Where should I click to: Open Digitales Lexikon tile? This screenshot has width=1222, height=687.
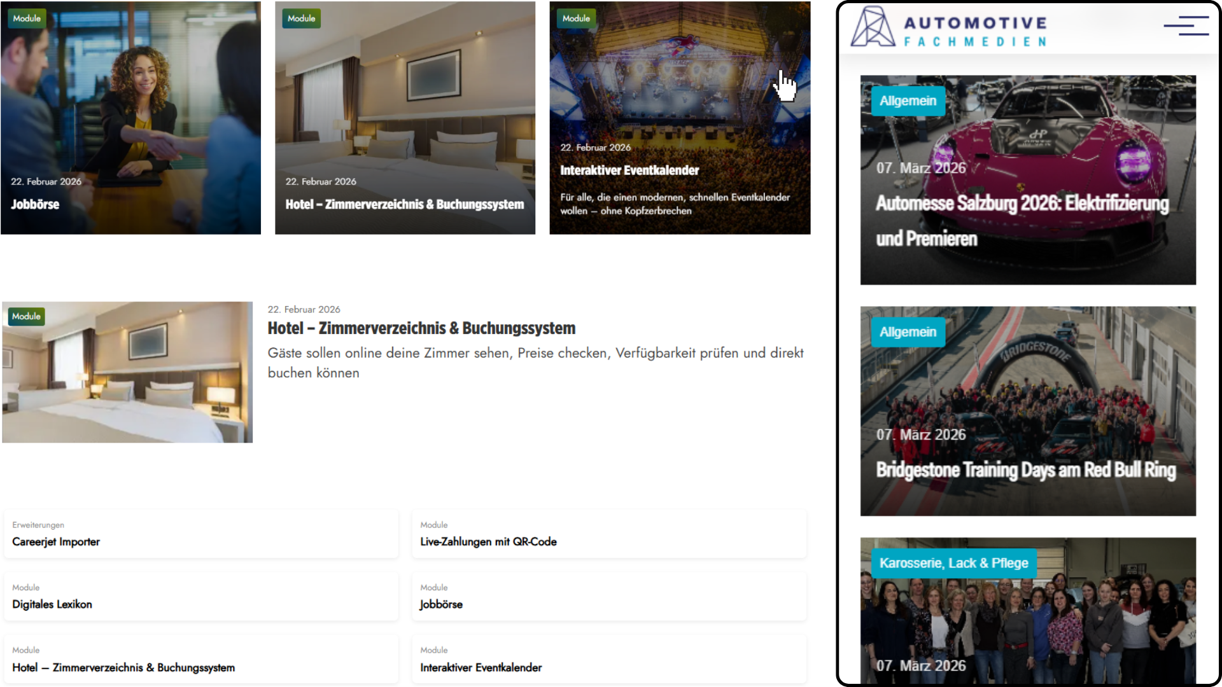click(52, 604)
